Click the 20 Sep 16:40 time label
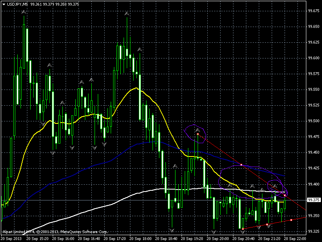322x242 pixels. (x=89, y=239)
